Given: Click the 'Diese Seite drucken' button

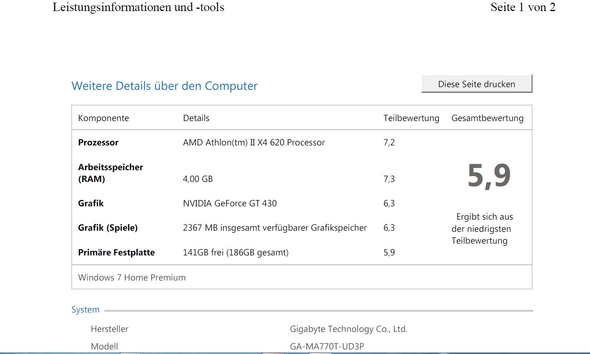Looking at the screenshot, I should point(476,84).
